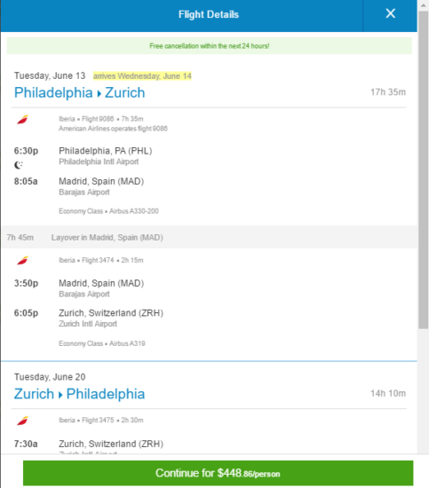429x488 pixels.
Task: Close the Flight Details dialog
Action: point(390,13)
